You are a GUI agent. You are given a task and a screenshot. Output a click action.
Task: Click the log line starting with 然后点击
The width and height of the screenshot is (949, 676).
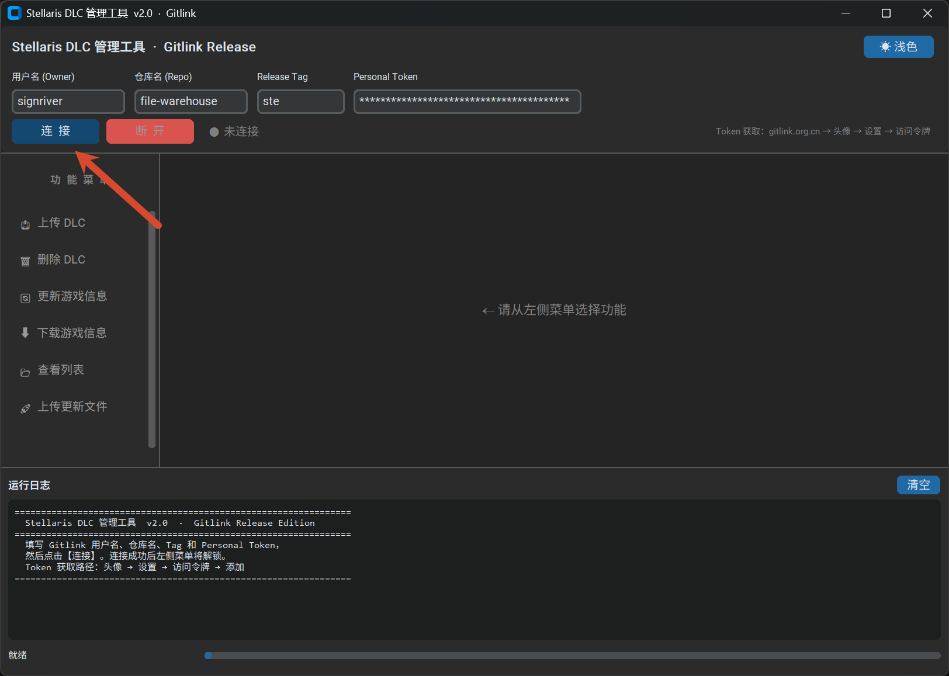coord(126,556)
